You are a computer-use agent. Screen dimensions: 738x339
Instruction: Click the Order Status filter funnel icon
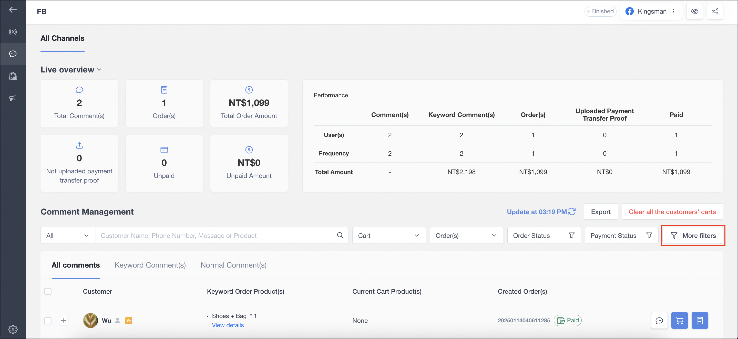(571, 235)
